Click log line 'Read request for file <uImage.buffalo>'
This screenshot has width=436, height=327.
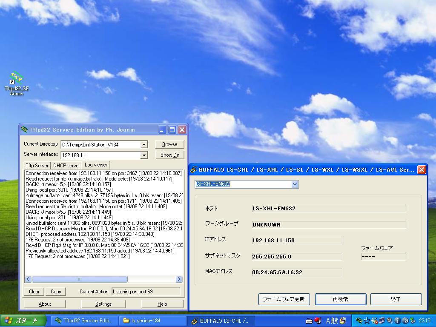tap(99, 179)
